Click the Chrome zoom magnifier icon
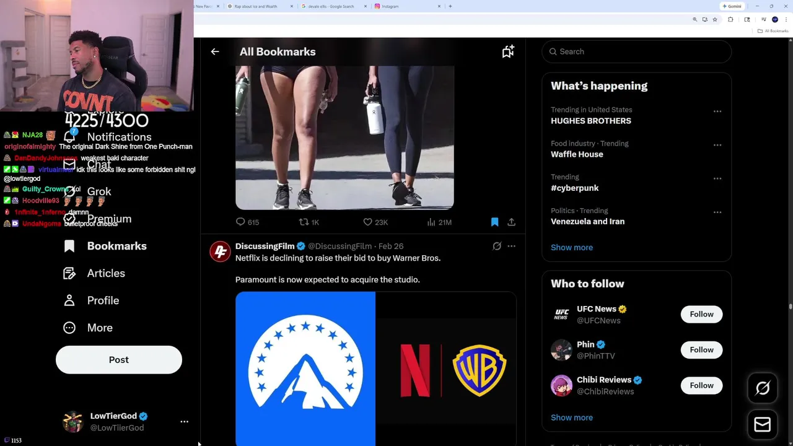The image size is (793, 446). [x=694, y=19]
